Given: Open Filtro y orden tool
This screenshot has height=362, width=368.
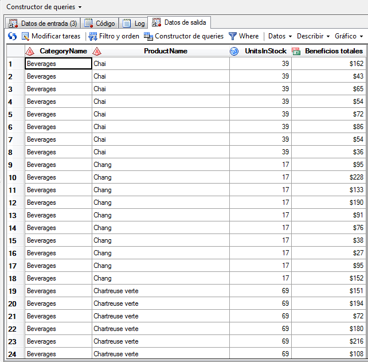Looking at the screenshot, I should click(x=92, y=36).
